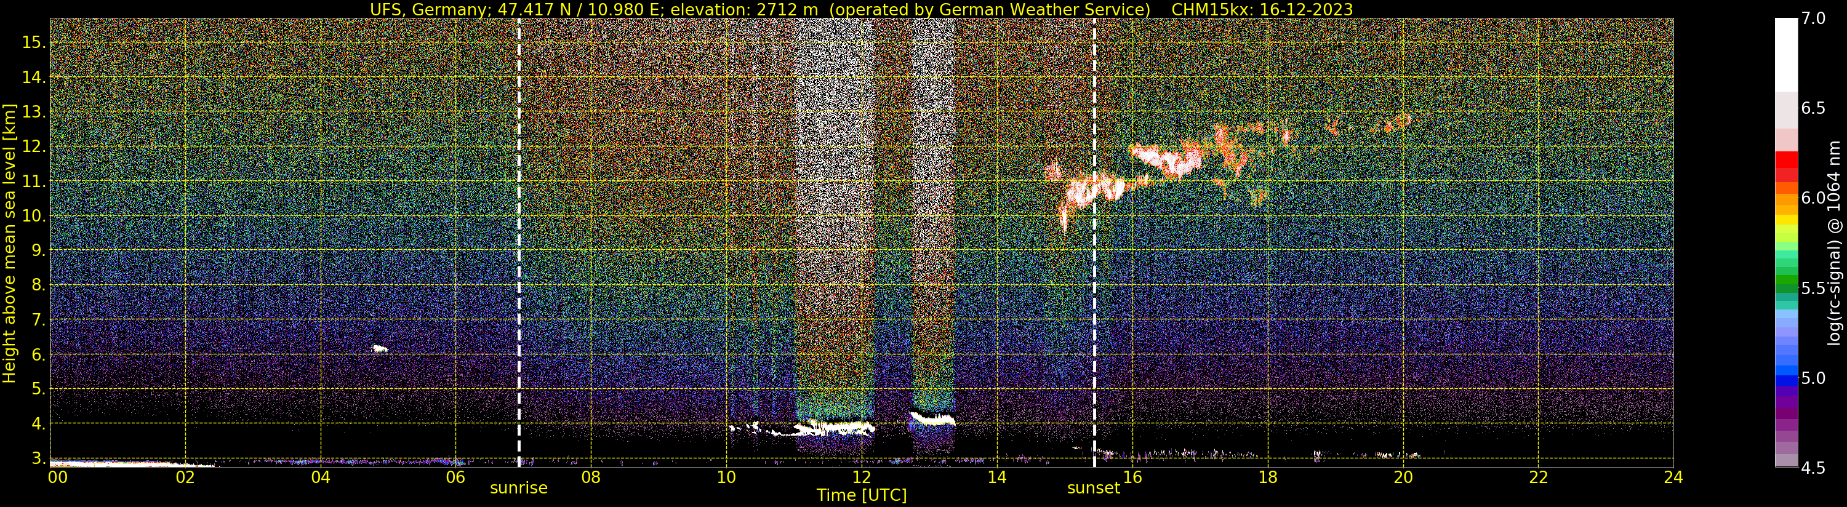Click the sunrise dashed vertical marker line
This screenshot has width=1847, height=507.
519,242
